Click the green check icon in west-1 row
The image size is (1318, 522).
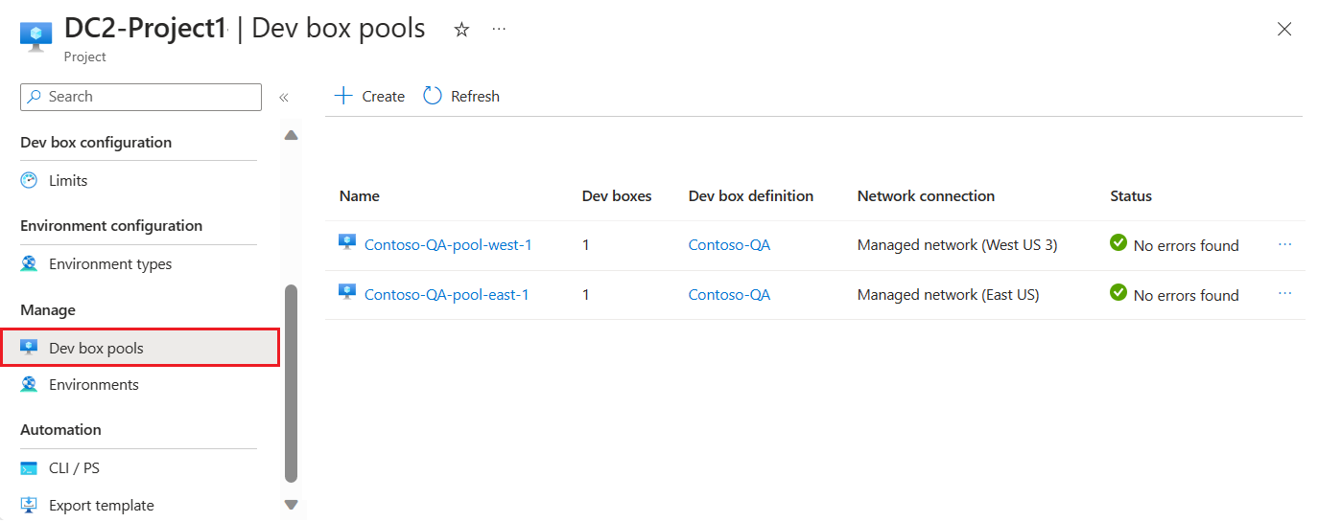point(1118,243)
